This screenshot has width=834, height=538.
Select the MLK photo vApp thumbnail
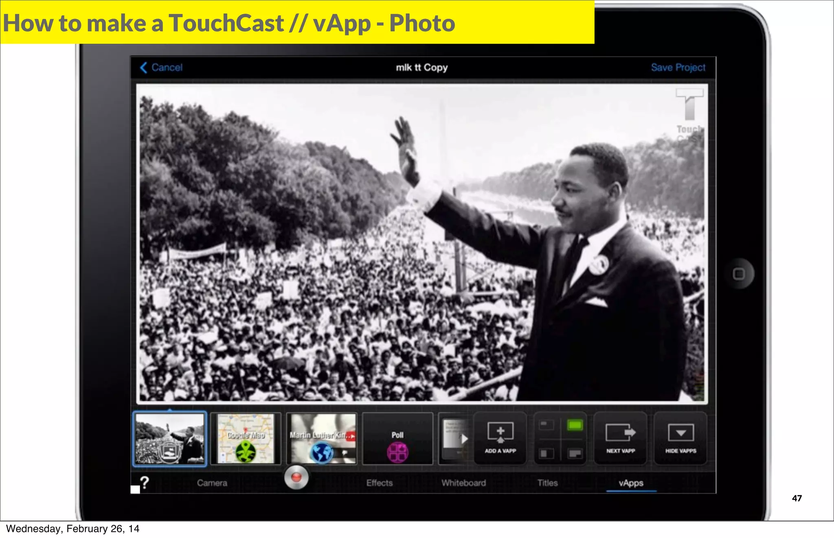pos(170,439)
